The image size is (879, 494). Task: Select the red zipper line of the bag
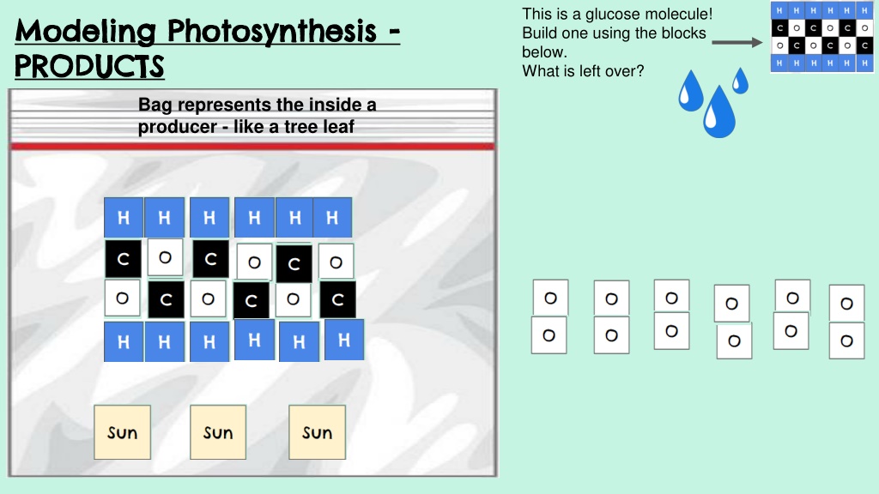[x=253, y=147]
